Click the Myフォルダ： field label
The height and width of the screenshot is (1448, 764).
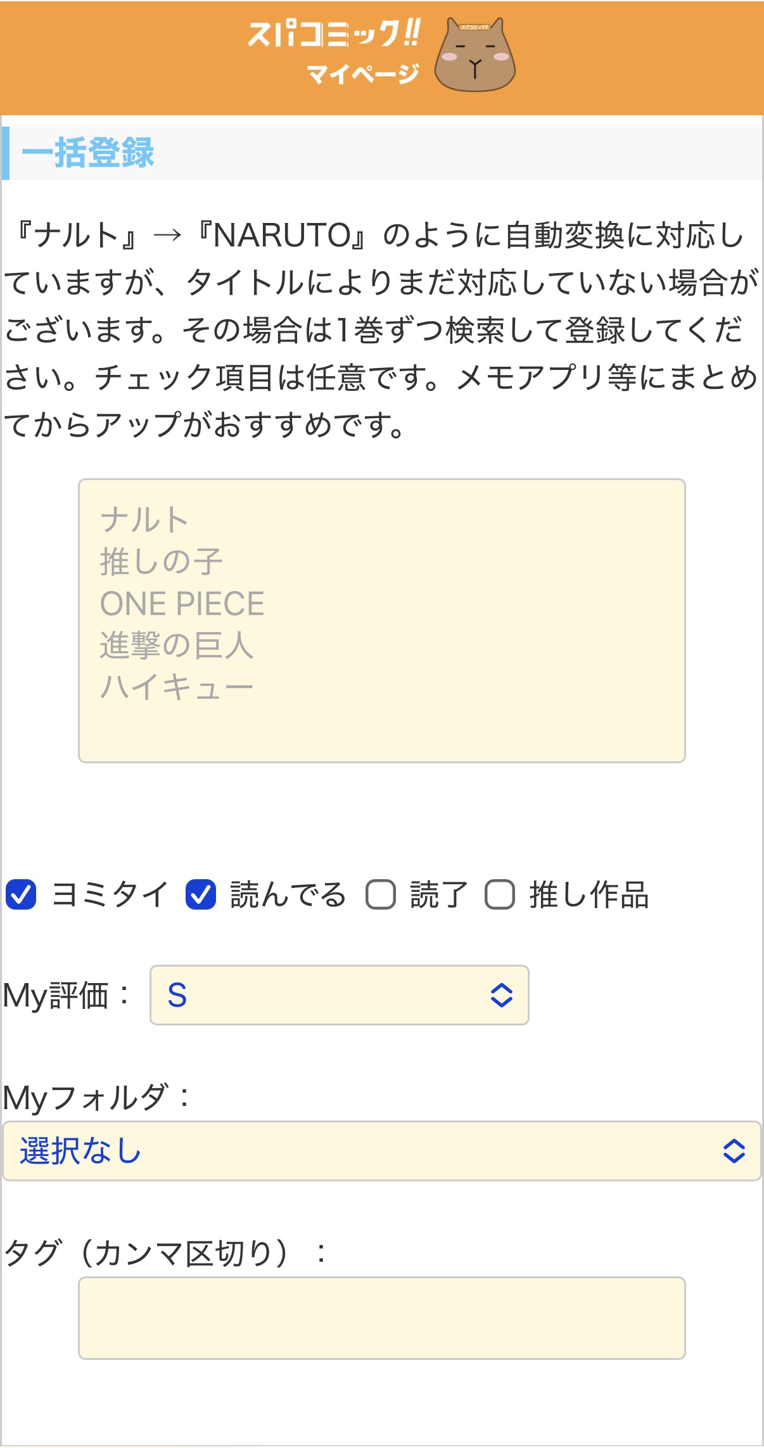(x=97, y=1098)
